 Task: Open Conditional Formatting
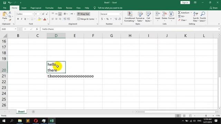(130, 17)
